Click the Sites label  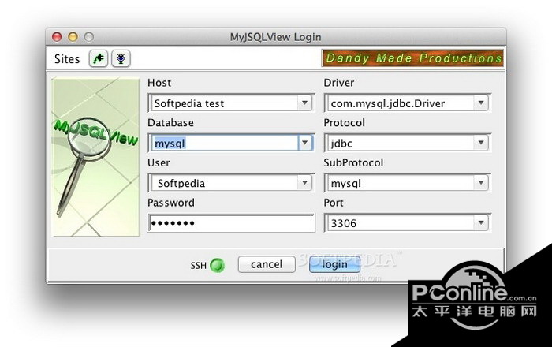point(67,59)
